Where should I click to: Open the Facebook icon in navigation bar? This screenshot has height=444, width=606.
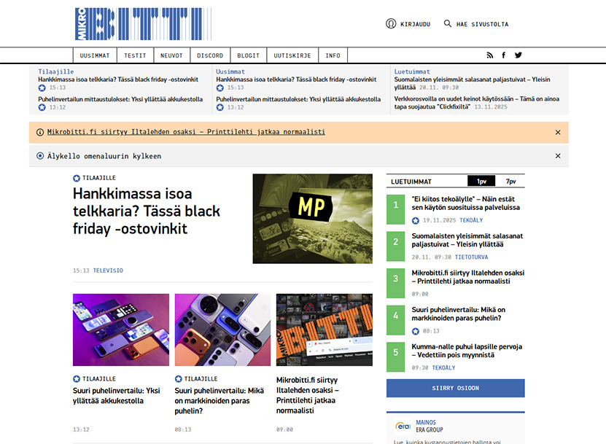[x=503, y=55]
